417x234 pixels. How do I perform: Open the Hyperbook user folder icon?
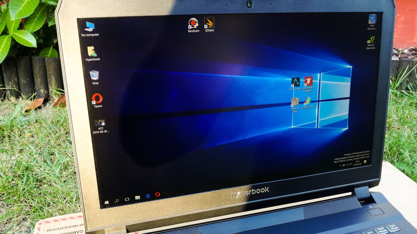point(92,54)
